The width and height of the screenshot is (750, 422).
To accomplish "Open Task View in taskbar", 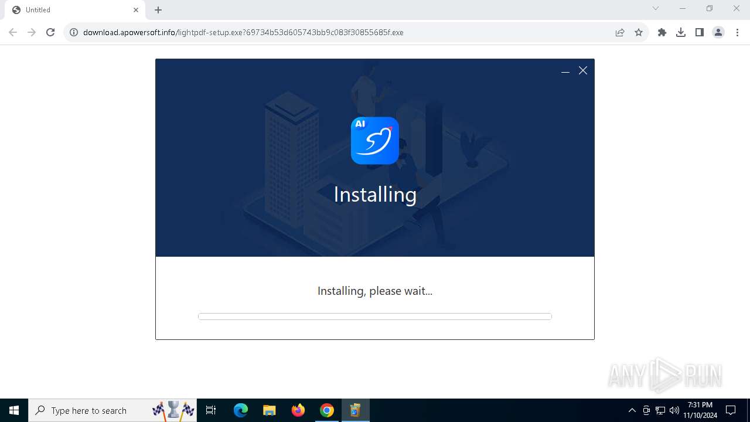I will 211,410.
